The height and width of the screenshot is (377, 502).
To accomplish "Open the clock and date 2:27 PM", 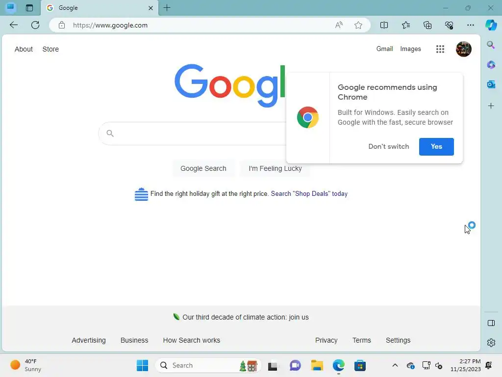I will coord(466,365).
